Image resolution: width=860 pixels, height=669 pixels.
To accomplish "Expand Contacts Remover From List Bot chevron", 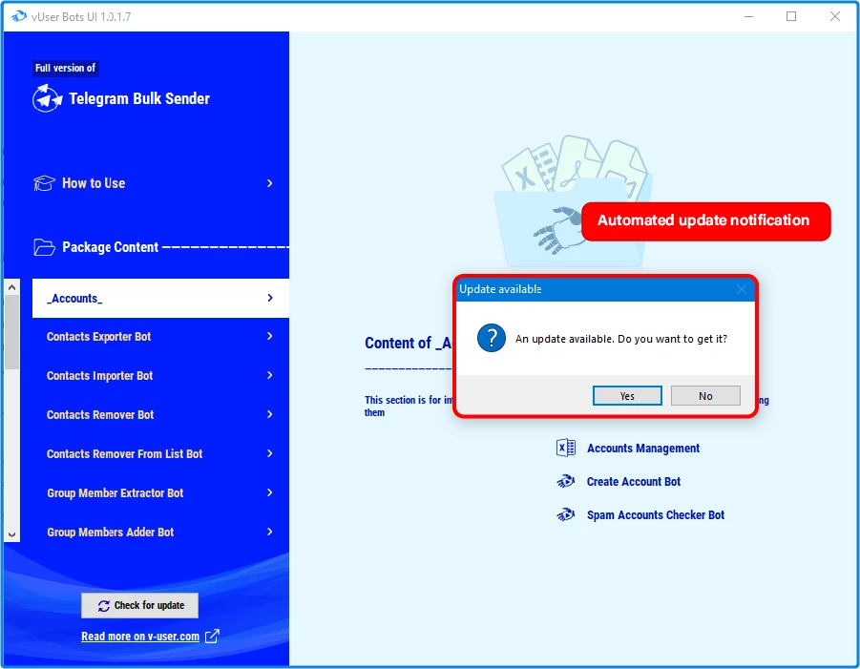I will [270, 453].
